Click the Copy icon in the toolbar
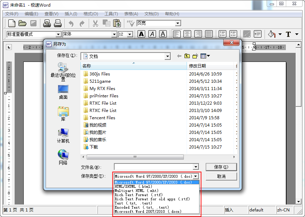The width and height of the screenshot is (305, 217). tap(107, 23)
